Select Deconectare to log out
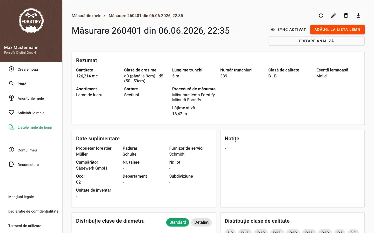The image size is (374, 233). click(28, 165)
